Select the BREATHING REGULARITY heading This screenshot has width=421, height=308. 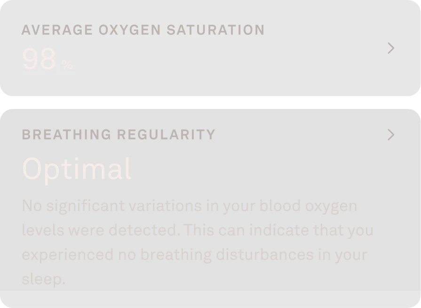coord(118,135)
